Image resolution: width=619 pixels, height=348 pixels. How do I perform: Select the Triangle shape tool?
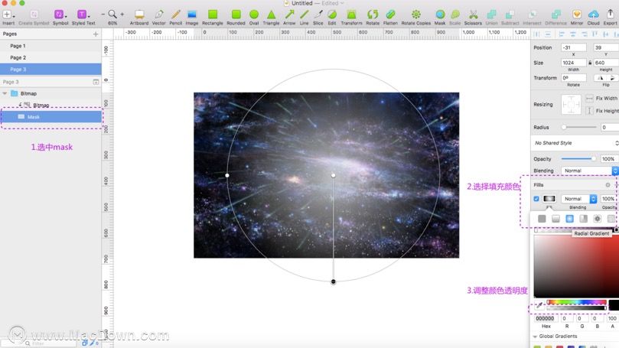(x=271, y=15)
